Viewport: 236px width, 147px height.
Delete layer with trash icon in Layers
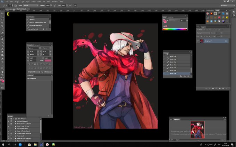(x=226, y=89)
